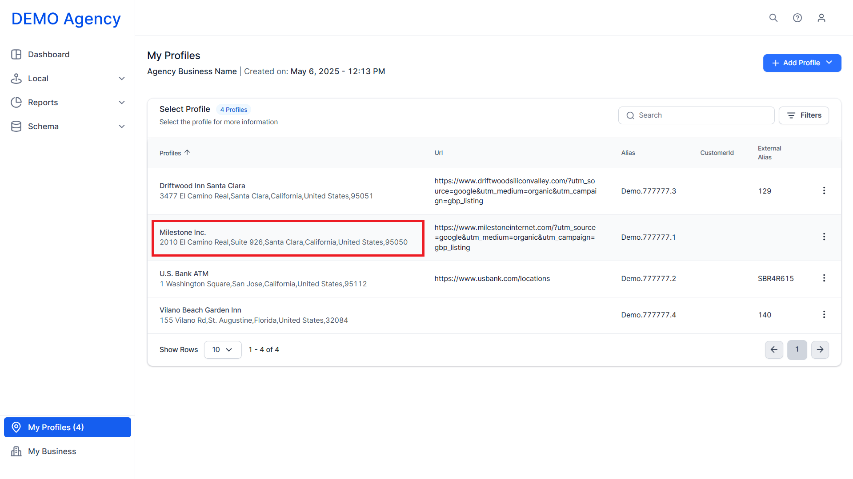Click the Local map pin icon
This screenshot has width=853, height=479.
(x=16, y=79)
